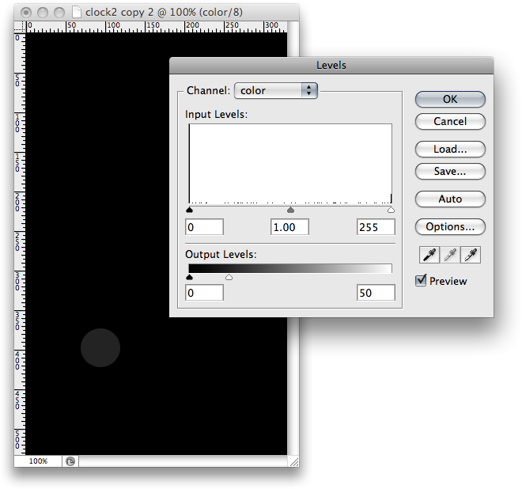Screen dimensions: 522x489
Task: Click the Save... button
Action: pos(450,172)
